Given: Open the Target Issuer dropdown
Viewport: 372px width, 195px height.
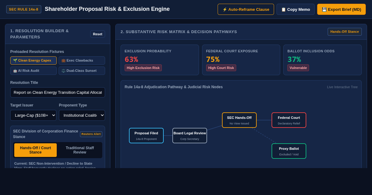Looking at the screenshot, I should coord(33,115).
